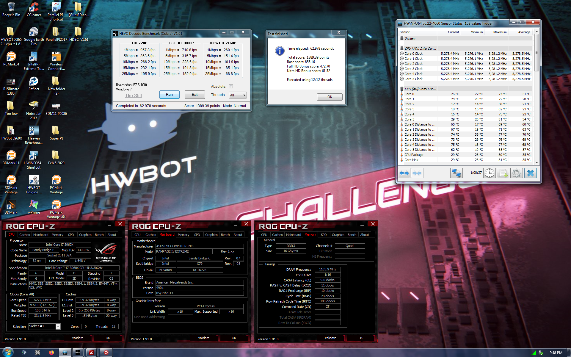Open the Feb 6 2020 folder

click(x=56, y=157)
